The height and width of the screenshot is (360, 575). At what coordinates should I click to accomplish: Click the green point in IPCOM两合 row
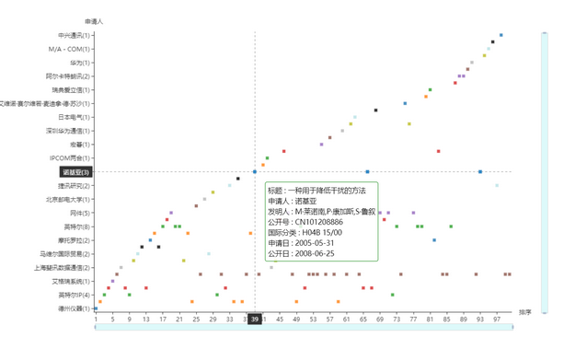tap(268, 158)
